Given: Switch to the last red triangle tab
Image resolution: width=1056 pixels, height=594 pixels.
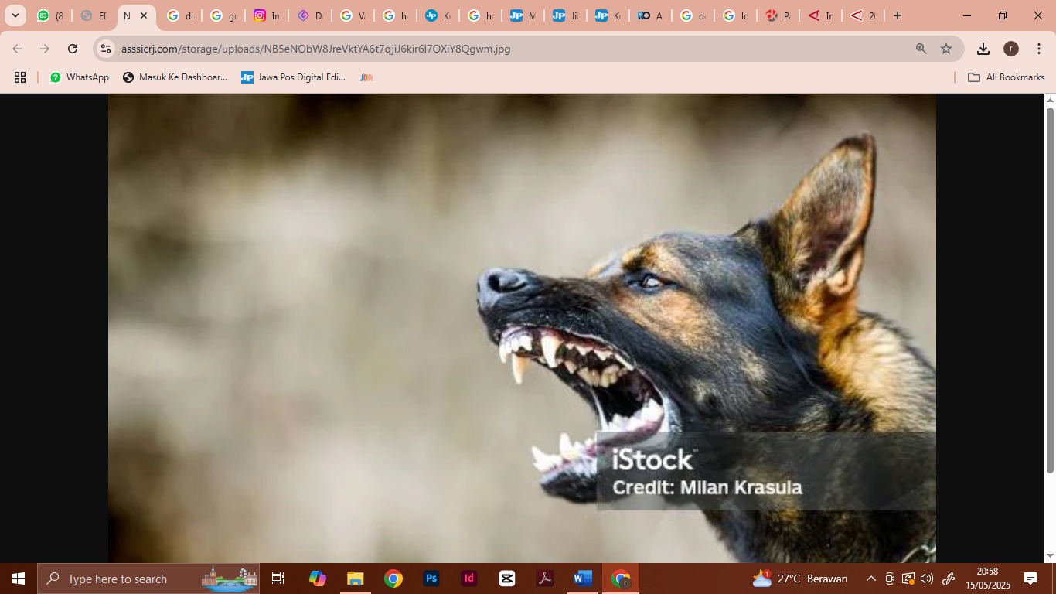Looking at the screenshot, I should tap(863, 15).
